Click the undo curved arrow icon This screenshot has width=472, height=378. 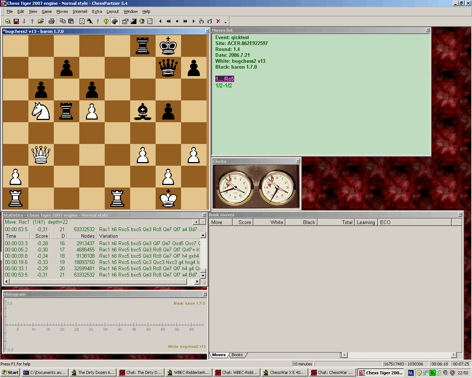(210, 21)
